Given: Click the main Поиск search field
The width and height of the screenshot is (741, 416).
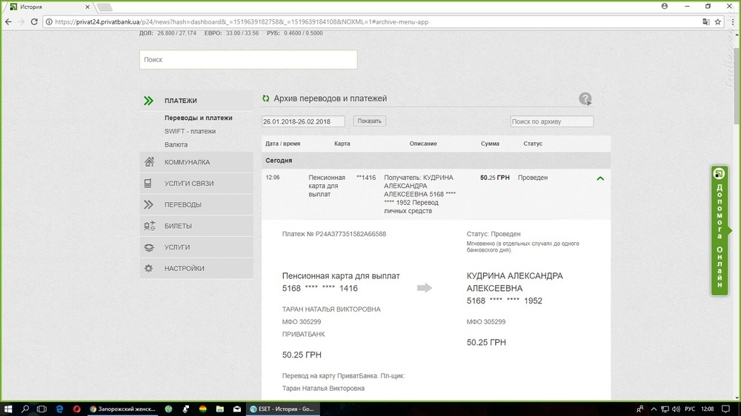Looking at the screenshot, I should tap(248, 59).
